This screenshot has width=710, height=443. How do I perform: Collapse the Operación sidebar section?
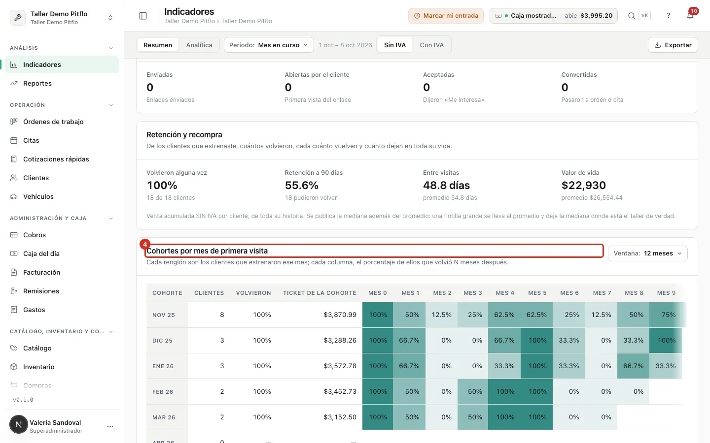tap(62, 105)
